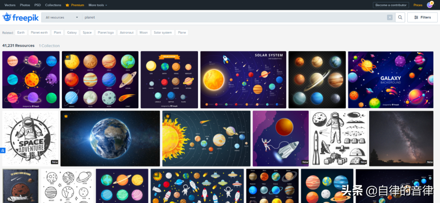
Task: Open the Space Adventure astronaut thumbnail
Action: [x=30, y=138]
